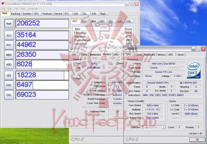Open the Edit menu in CrystalMark

[x=10, y=9]
